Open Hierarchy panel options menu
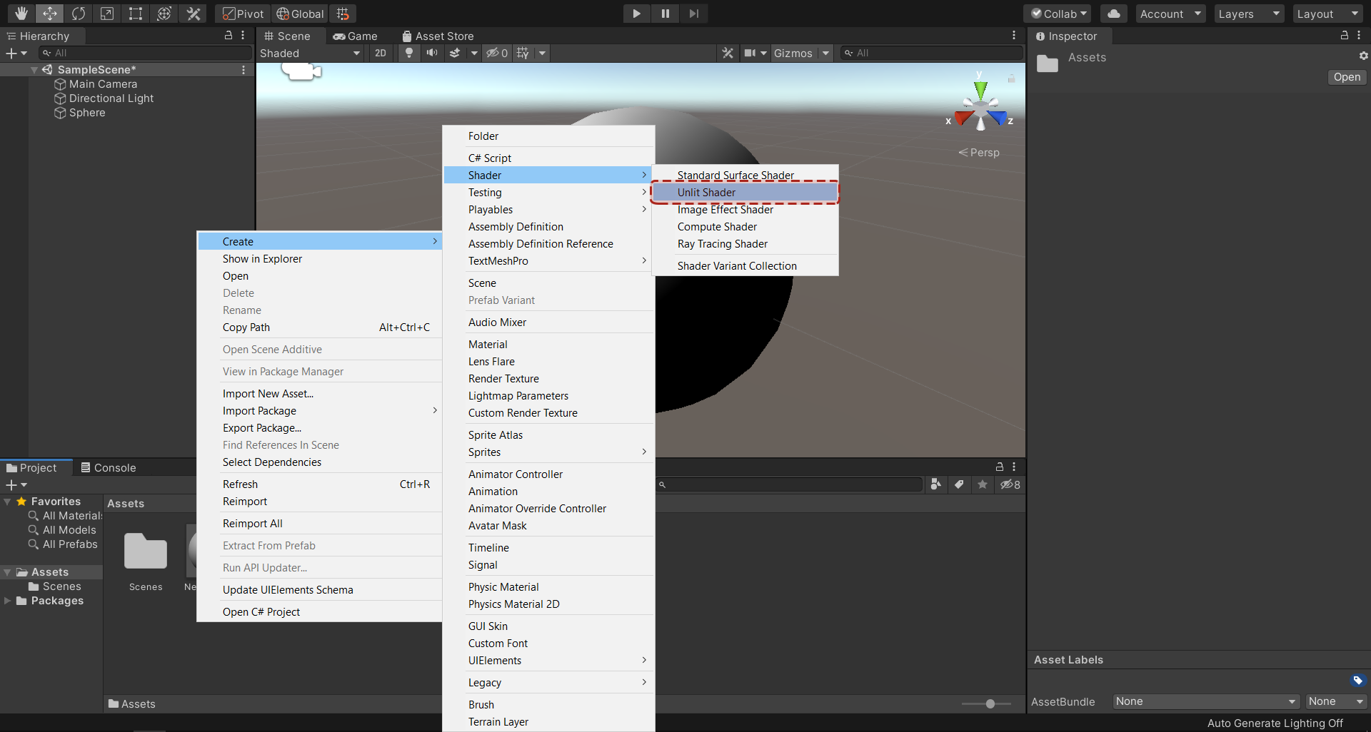Image resolution: width=1371 pixels, height=732 pixels. click(x=243, y=36)
